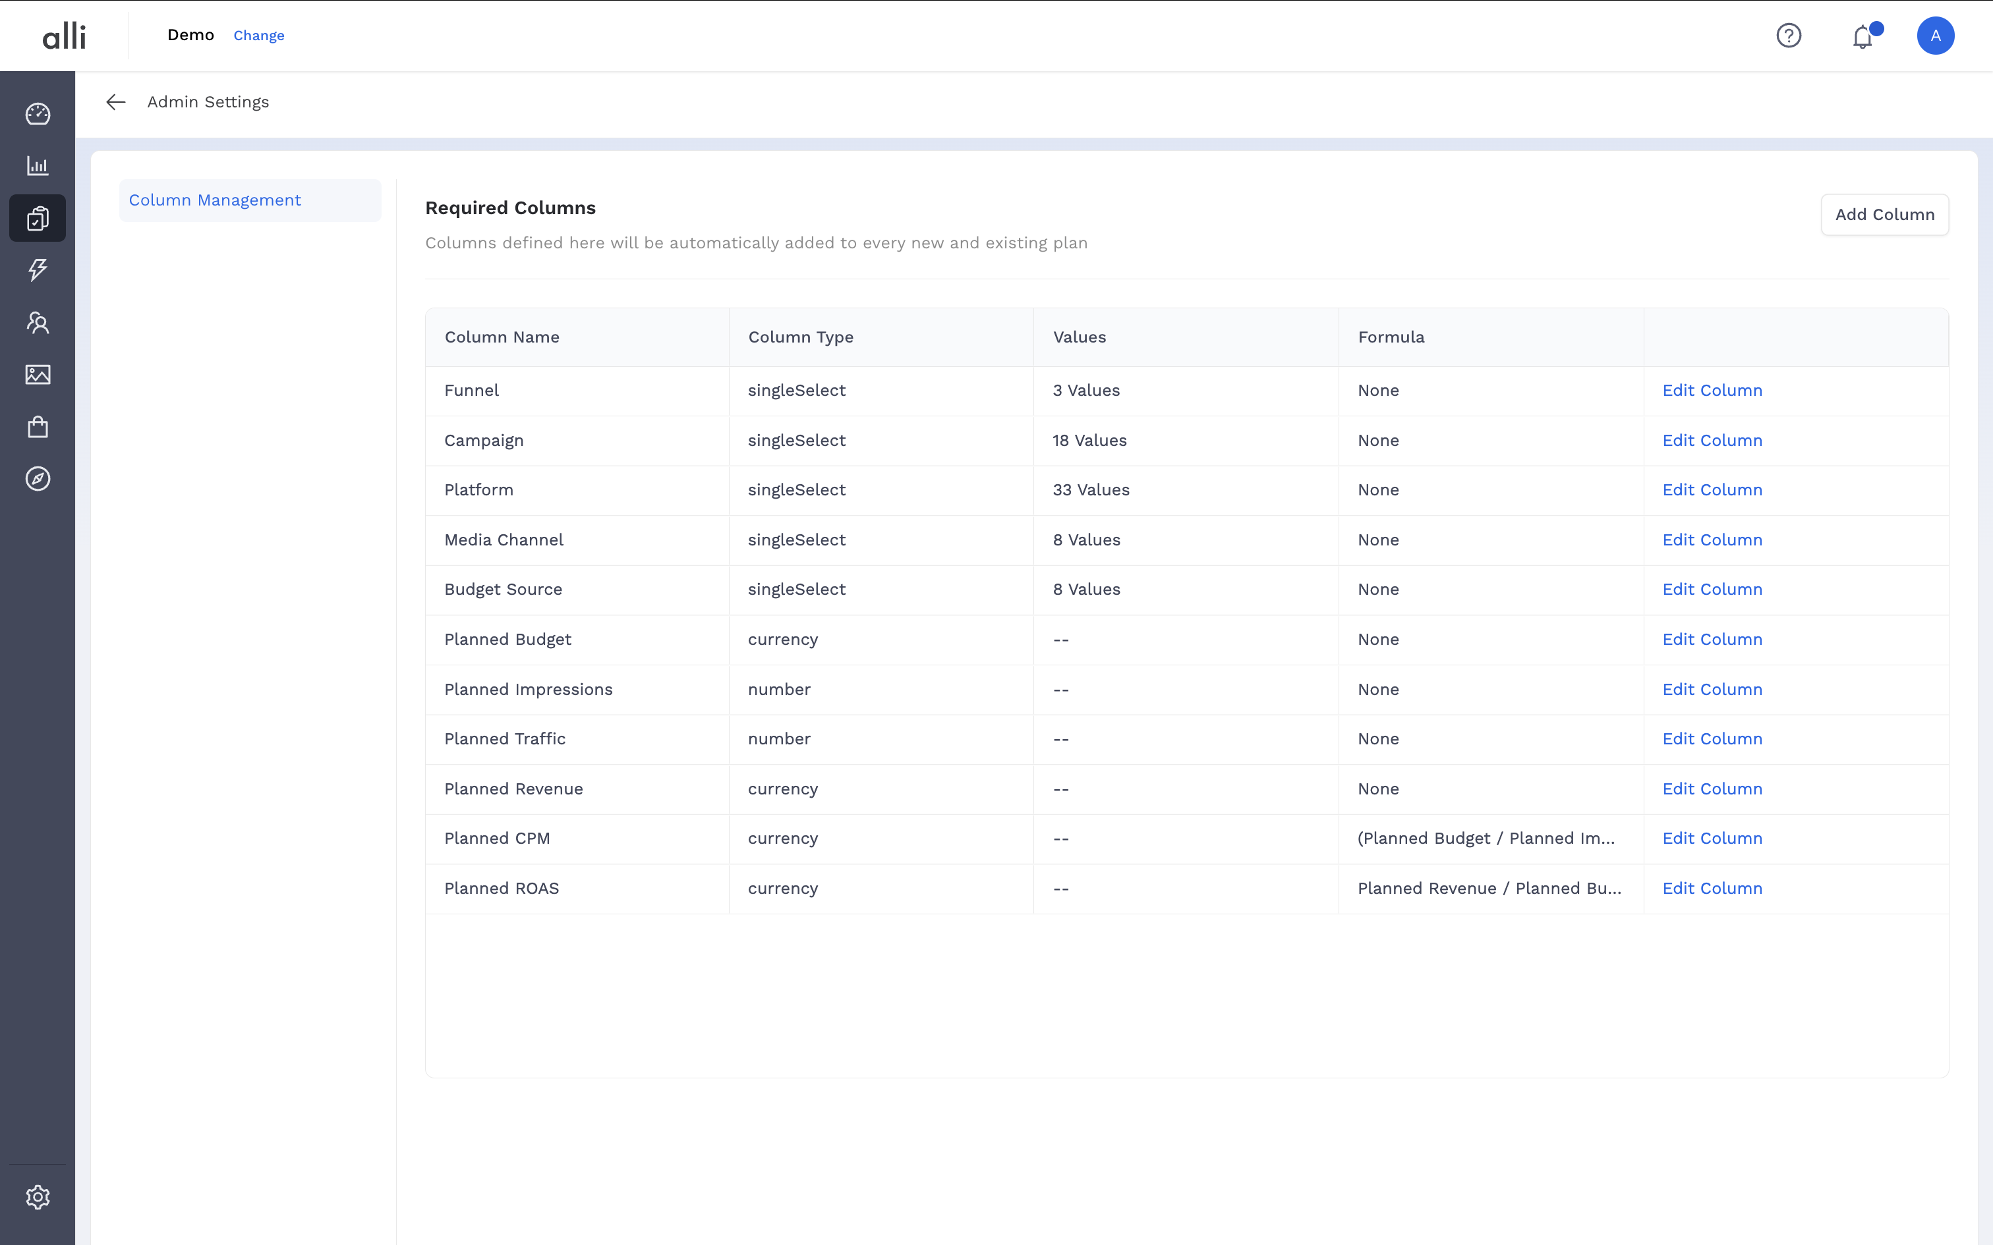Click the shopping bag sidebar icon
Viewport: 1993px width, 1245px height.
tap(38, 427)
